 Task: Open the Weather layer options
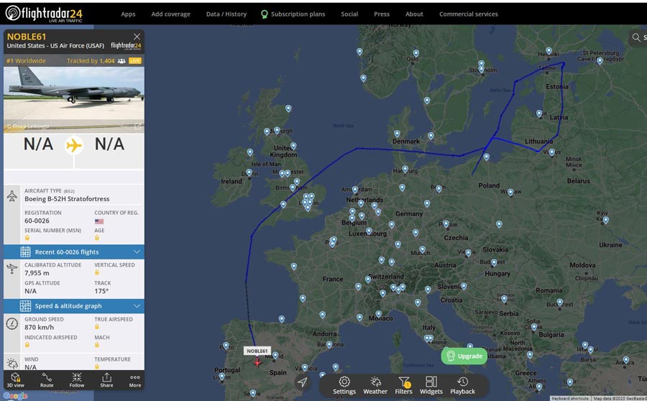coord(375,386)
